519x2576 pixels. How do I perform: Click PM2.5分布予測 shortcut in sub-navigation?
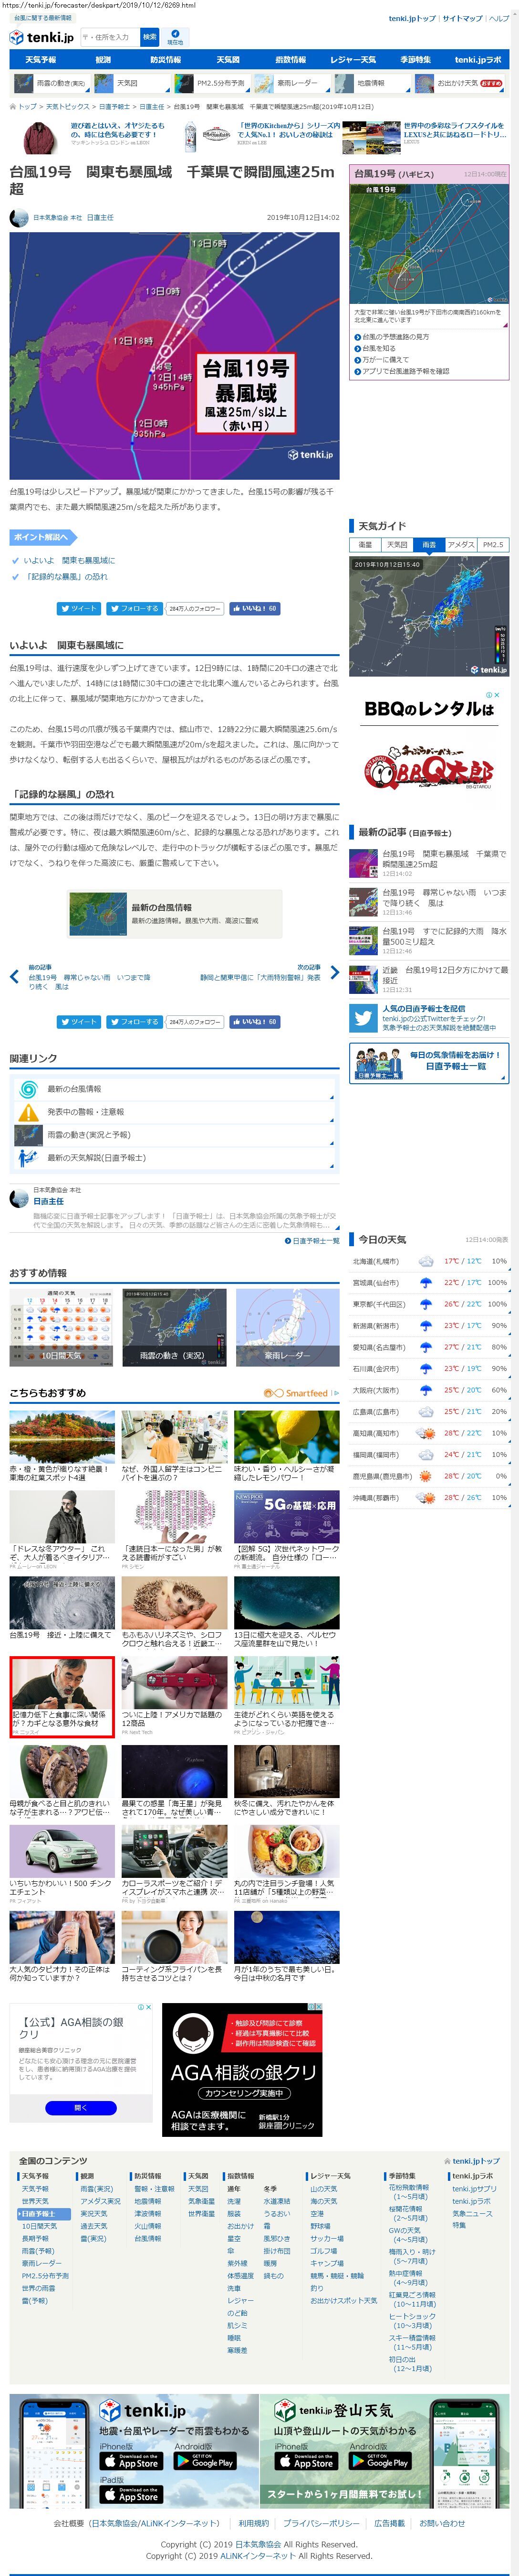click(213, 83)
